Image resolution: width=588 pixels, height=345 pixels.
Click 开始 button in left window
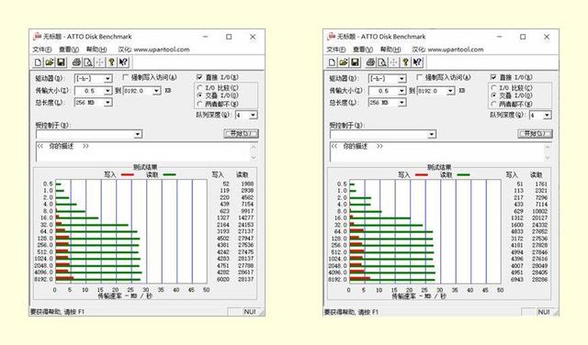[241, 134]
